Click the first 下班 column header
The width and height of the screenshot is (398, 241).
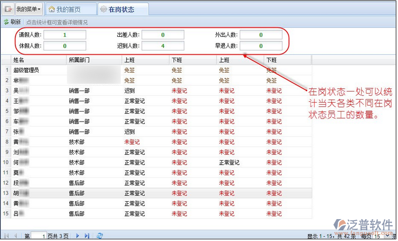[193, 60]
